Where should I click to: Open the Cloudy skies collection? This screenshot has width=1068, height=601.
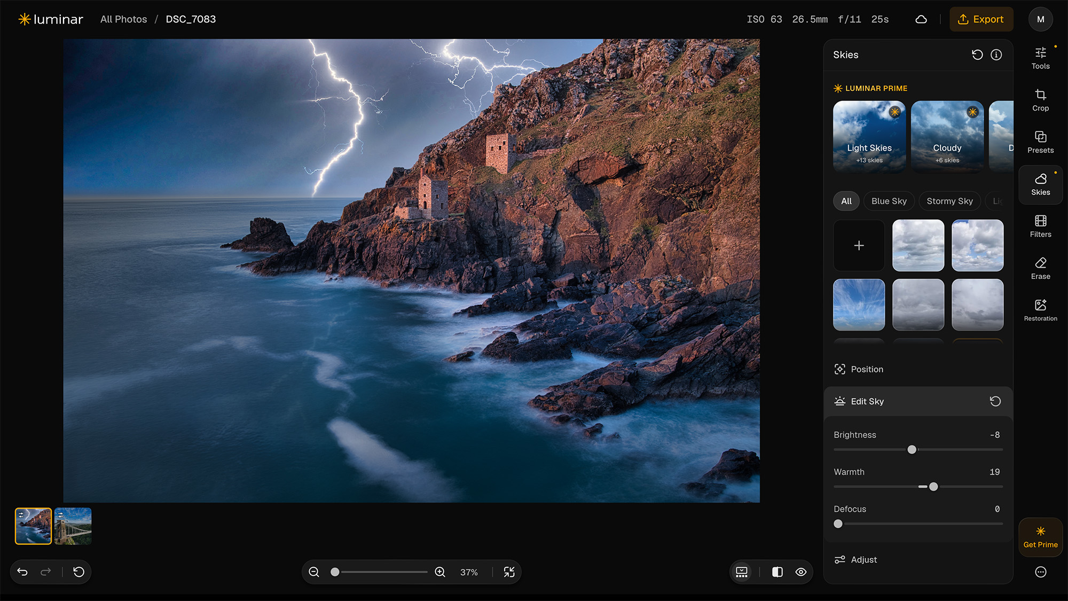(x=947, y=137)
